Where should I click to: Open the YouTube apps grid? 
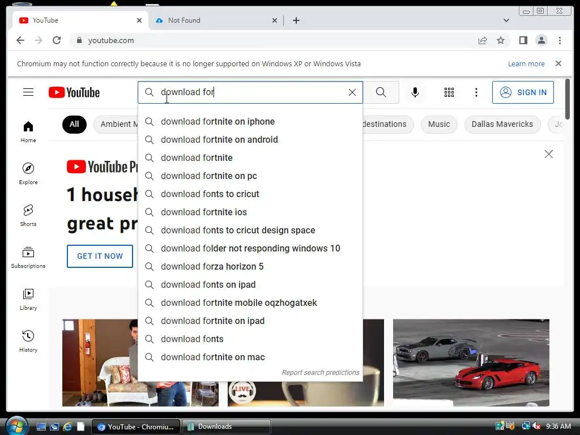pos(449,92)
